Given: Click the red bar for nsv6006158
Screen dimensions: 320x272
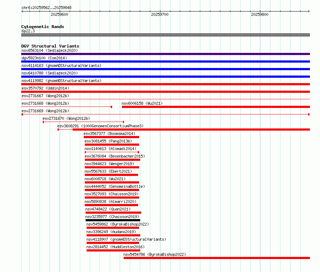Looking at the screenshot, I should click(216, 107).
